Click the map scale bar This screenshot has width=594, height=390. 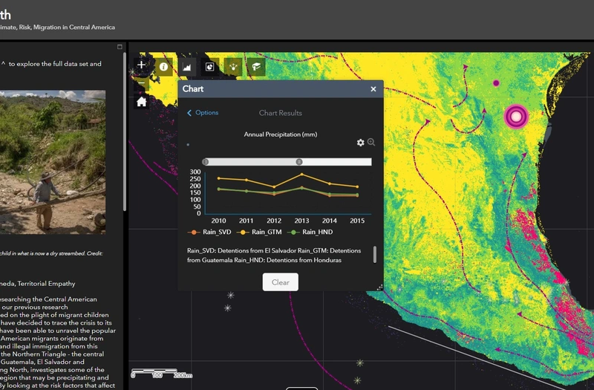point(162,374)
